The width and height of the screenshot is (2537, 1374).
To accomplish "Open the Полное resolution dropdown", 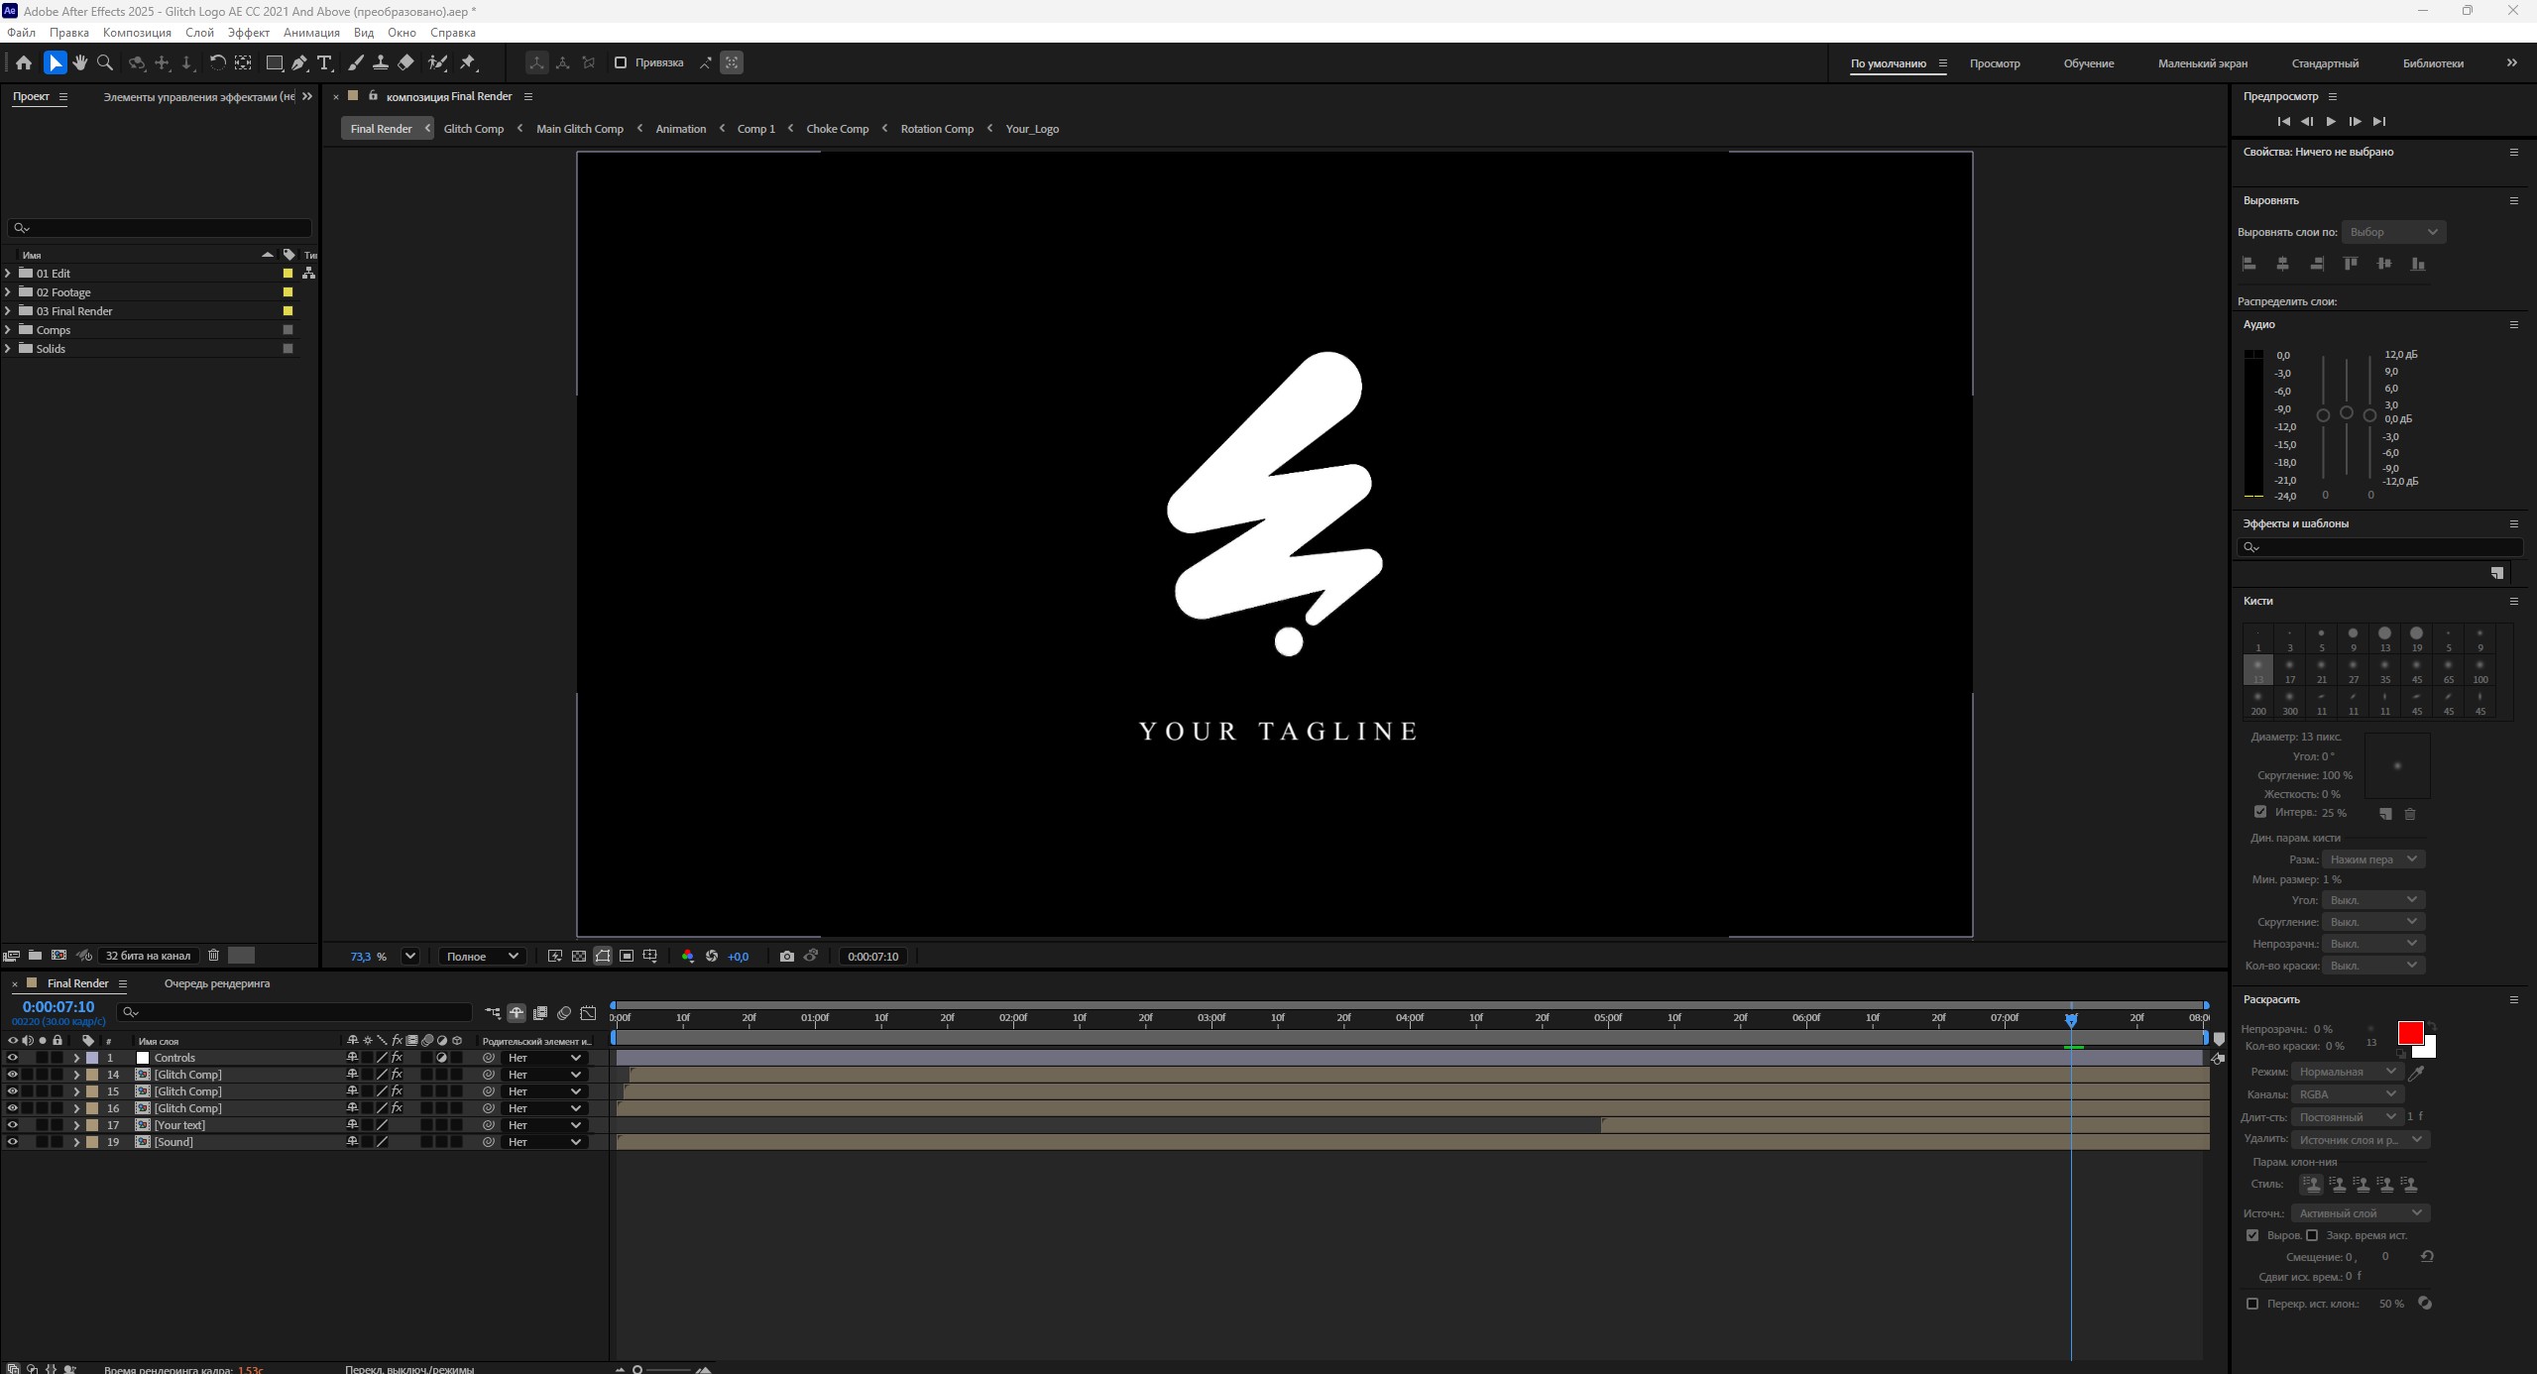I will [482, 957].
